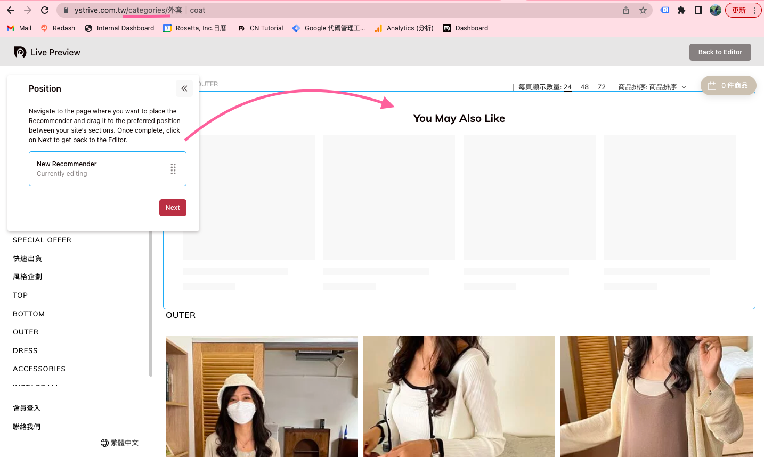Open the shopping cart 0 件商品

pyautogui.click(x=728, y=85)
